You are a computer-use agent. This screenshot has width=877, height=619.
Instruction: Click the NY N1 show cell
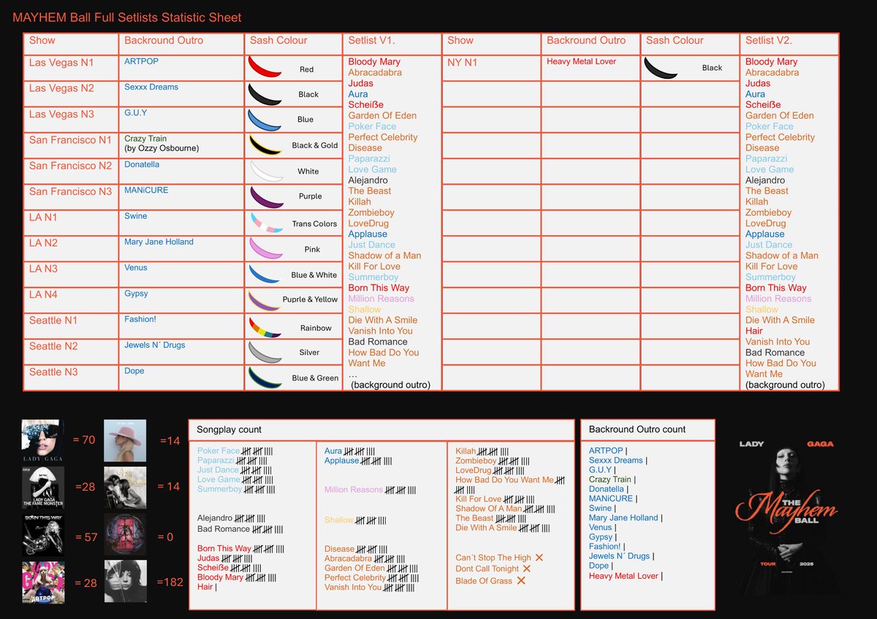(490, 68)
